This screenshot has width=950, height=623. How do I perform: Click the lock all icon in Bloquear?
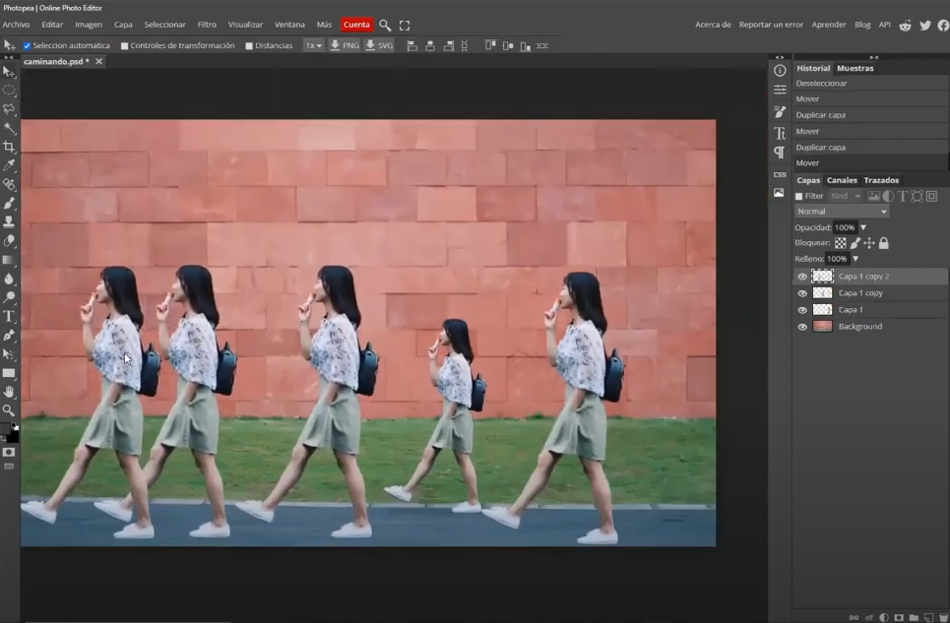884,243
